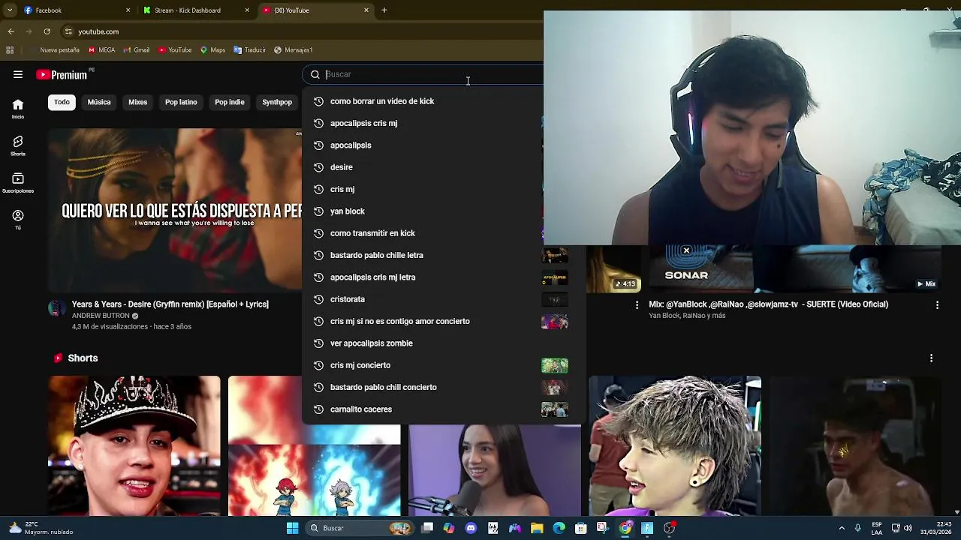The image size is (961, 540).
Task: Open the Maps bookmark
Action: (x=212, y=50)
